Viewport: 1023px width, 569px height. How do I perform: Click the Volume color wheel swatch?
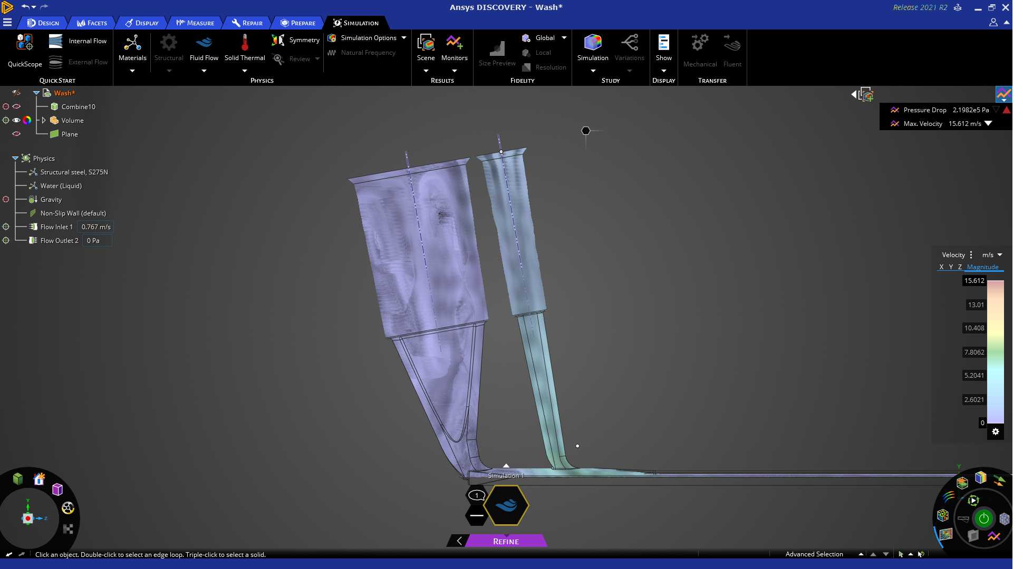(x=27, y=120)
